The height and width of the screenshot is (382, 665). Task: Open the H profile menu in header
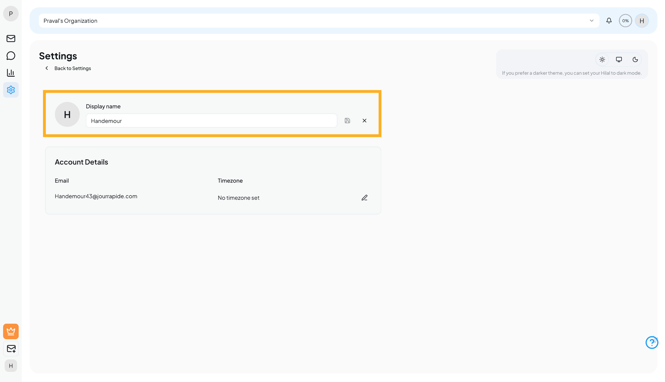tap(642, 21)
